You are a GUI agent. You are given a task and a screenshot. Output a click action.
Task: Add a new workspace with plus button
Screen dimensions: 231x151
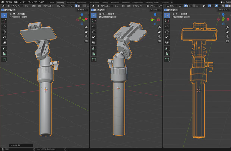[172, 3]
